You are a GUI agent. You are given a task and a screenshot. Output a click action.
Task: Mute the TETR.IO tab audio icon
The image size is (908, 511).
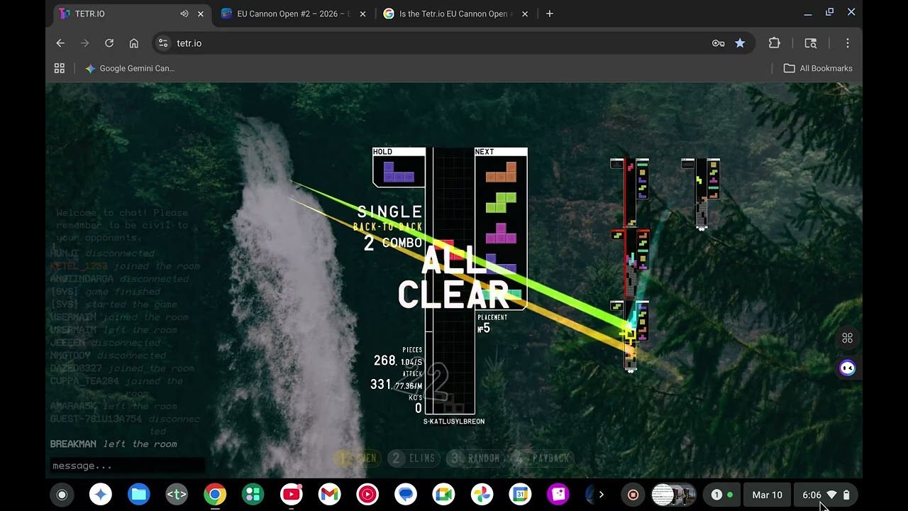[x=184, y=13]
